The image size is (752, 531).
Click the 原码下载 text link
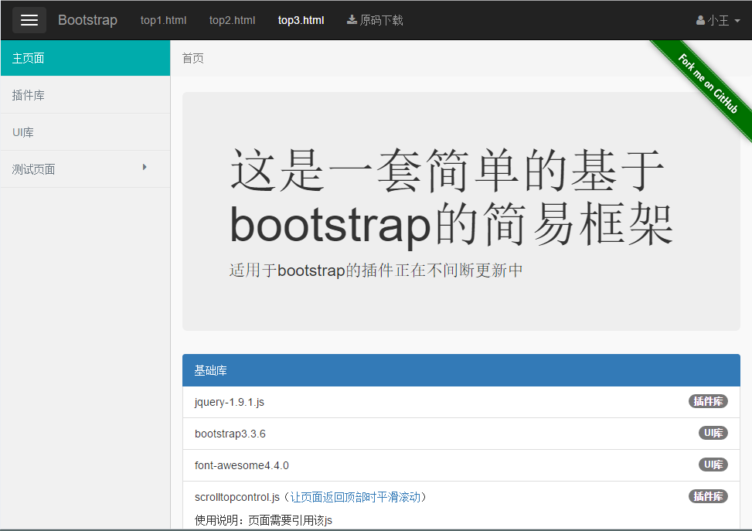(381, 20)
